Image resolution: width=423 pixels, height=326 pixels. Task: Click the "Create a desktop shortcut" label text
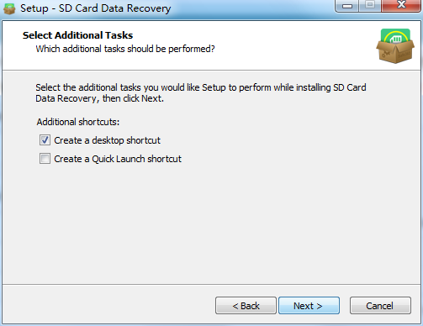pos(107,140)
